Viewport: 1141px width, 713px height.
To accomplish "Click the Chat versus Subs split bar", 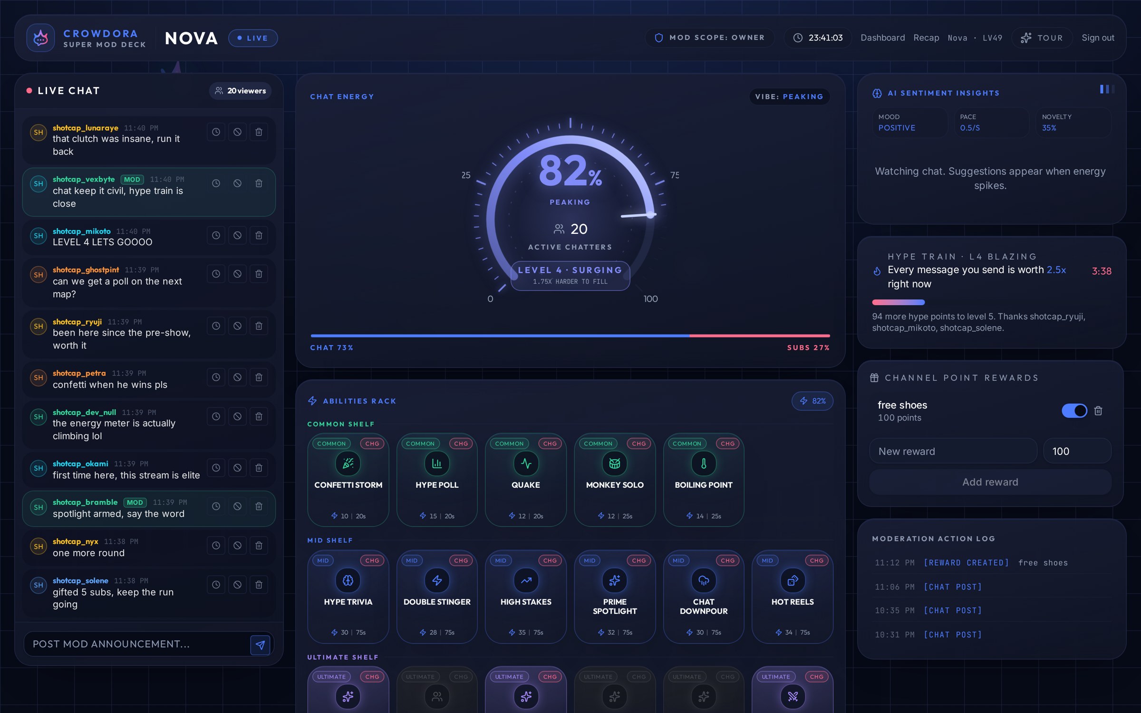I will (570, 336).
